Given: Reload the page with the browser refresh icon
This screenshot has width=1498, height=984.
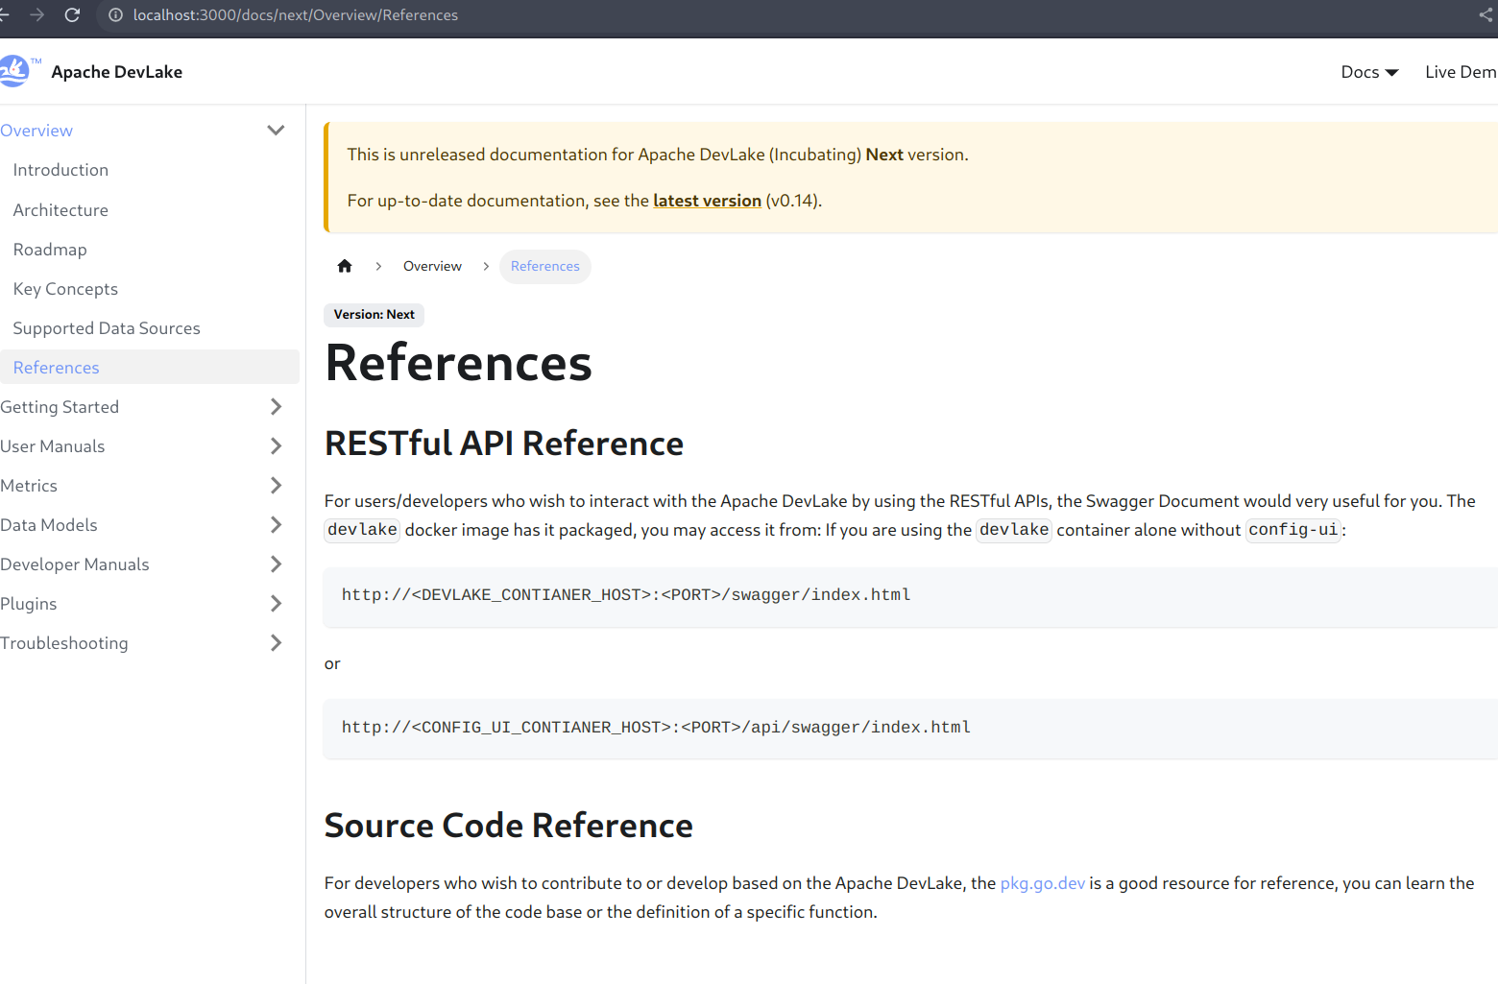Looking at the screenshot, I should [x=72, y=15].
